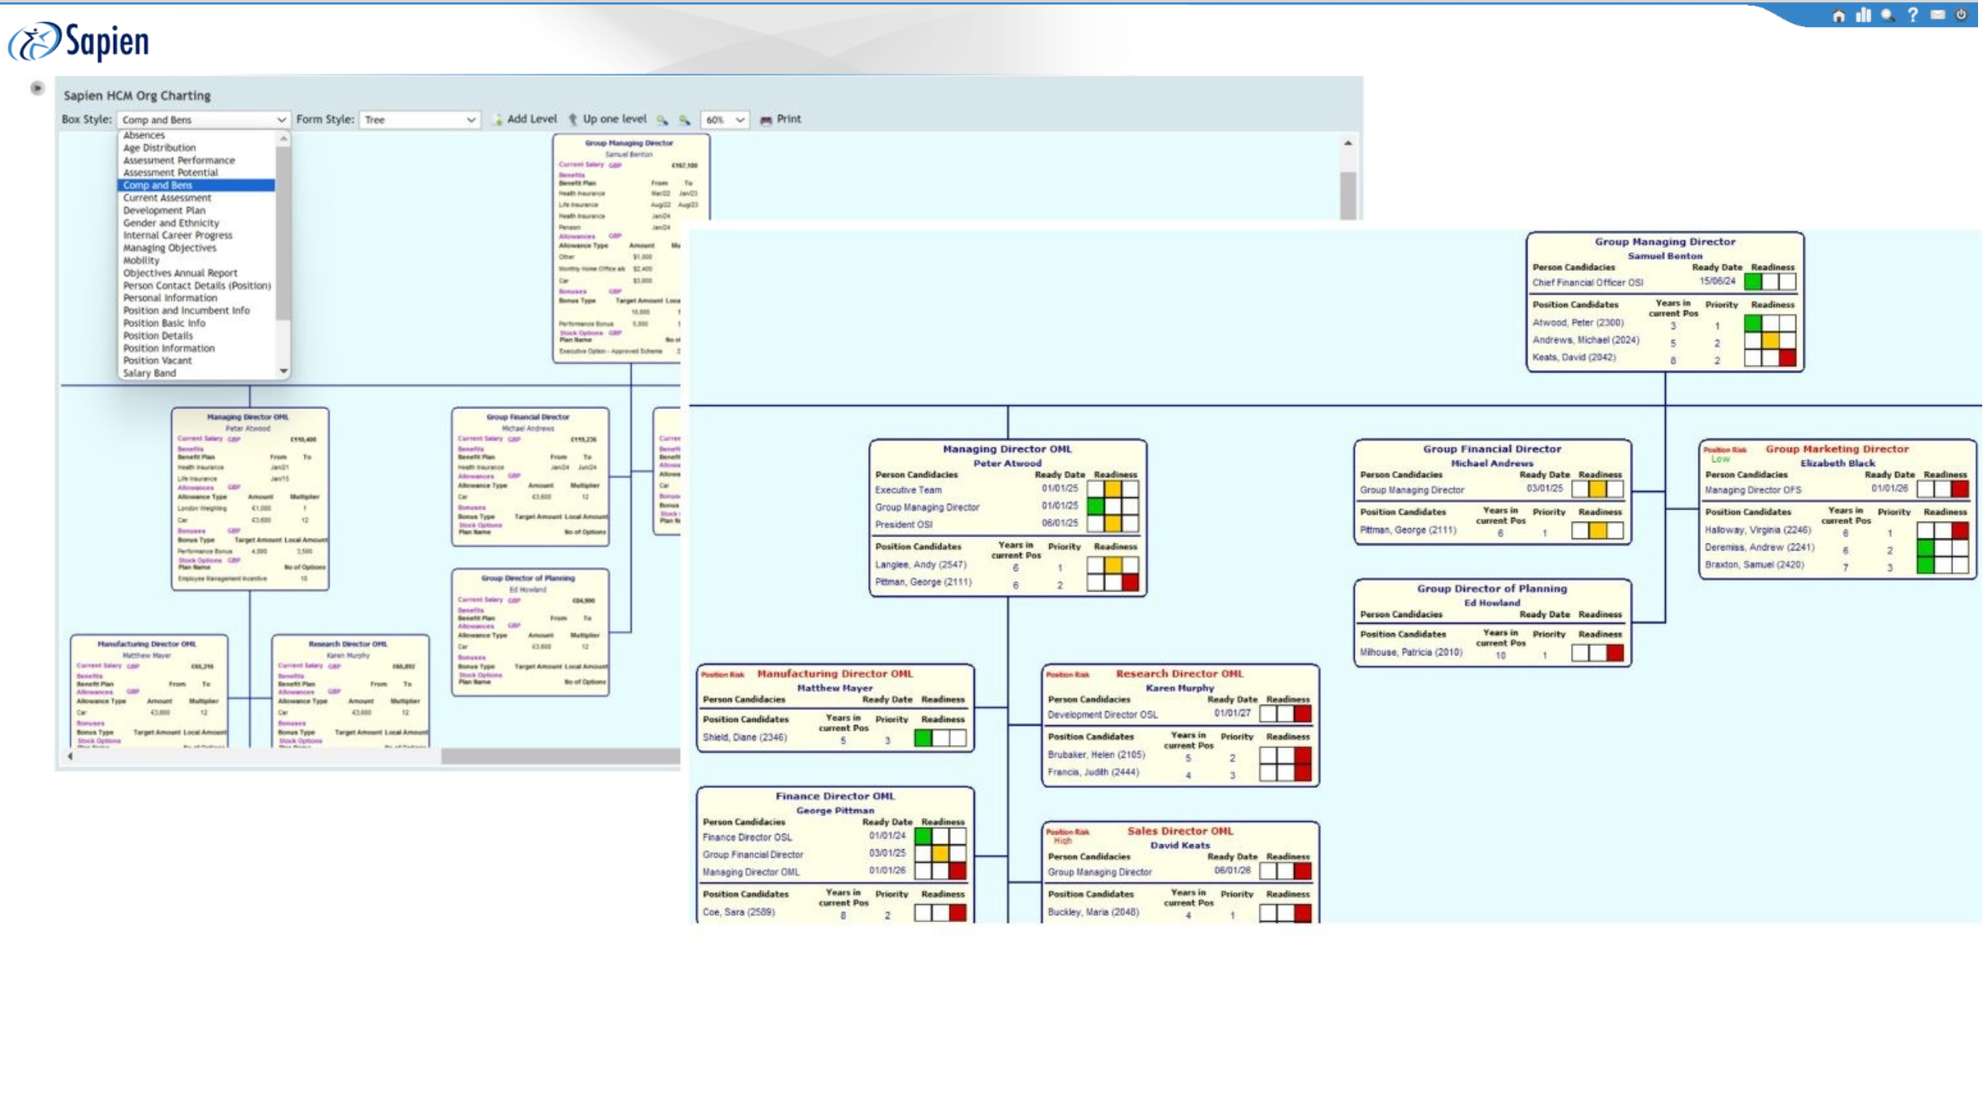Click green readiness box for Chief Financial Officer OSI

tap(1752, 282)
